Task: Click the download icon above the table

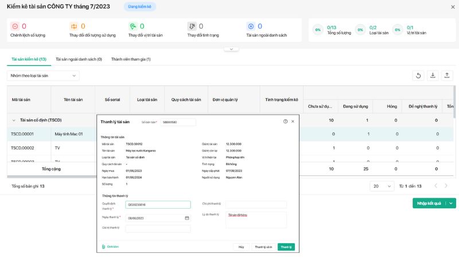Action: click(433, 76)
